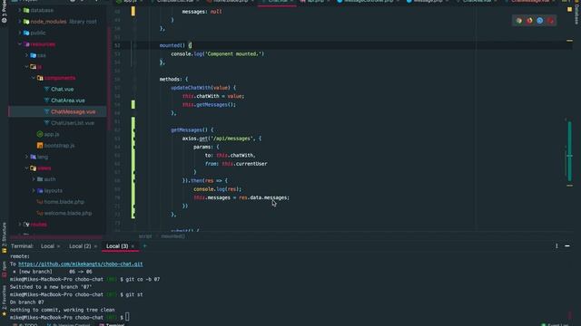The height and width of the screenshot is (326, 581).
Task: Expand the layouts folder
Action: [x=34, y=190]
